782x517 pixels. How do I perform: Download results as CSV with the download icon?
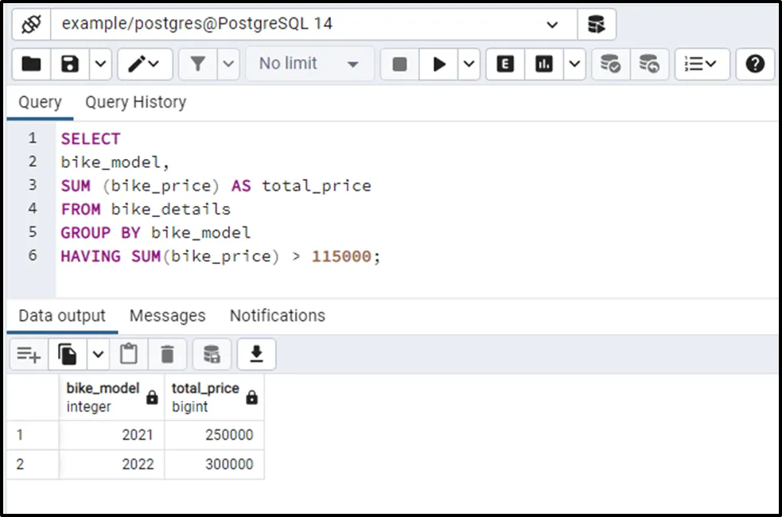coord(256,355)
